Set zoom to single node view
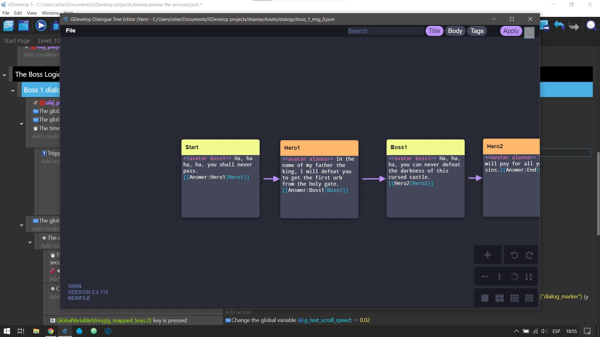 click(x=485, y=298)
